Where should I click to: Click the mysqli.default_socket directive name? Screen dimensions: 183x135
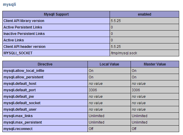(22, 103)
